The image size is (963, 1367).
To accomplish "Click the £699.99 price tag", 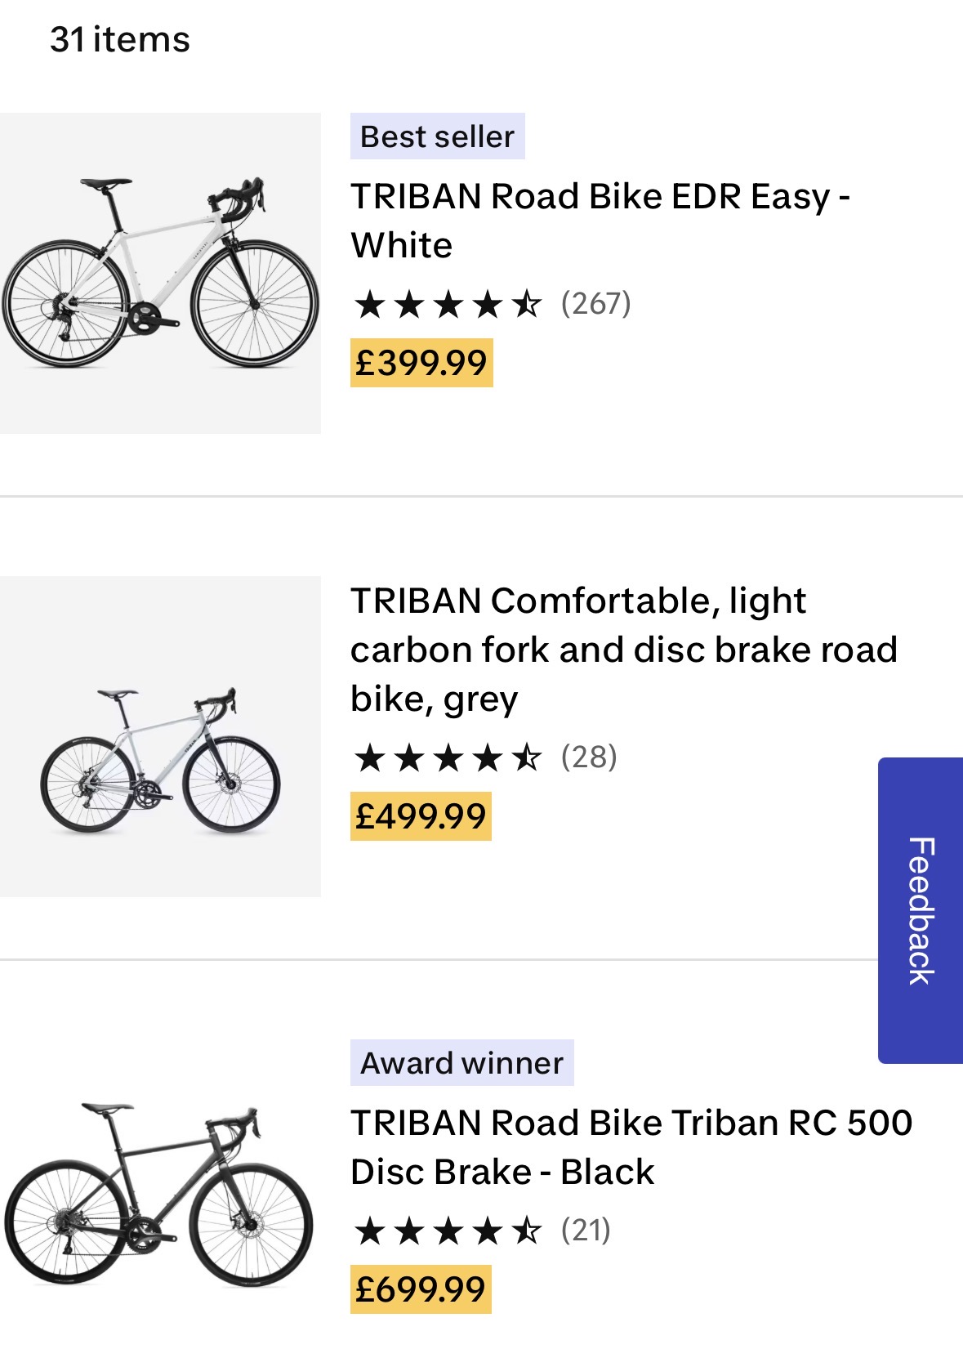I will [421, 1289].
